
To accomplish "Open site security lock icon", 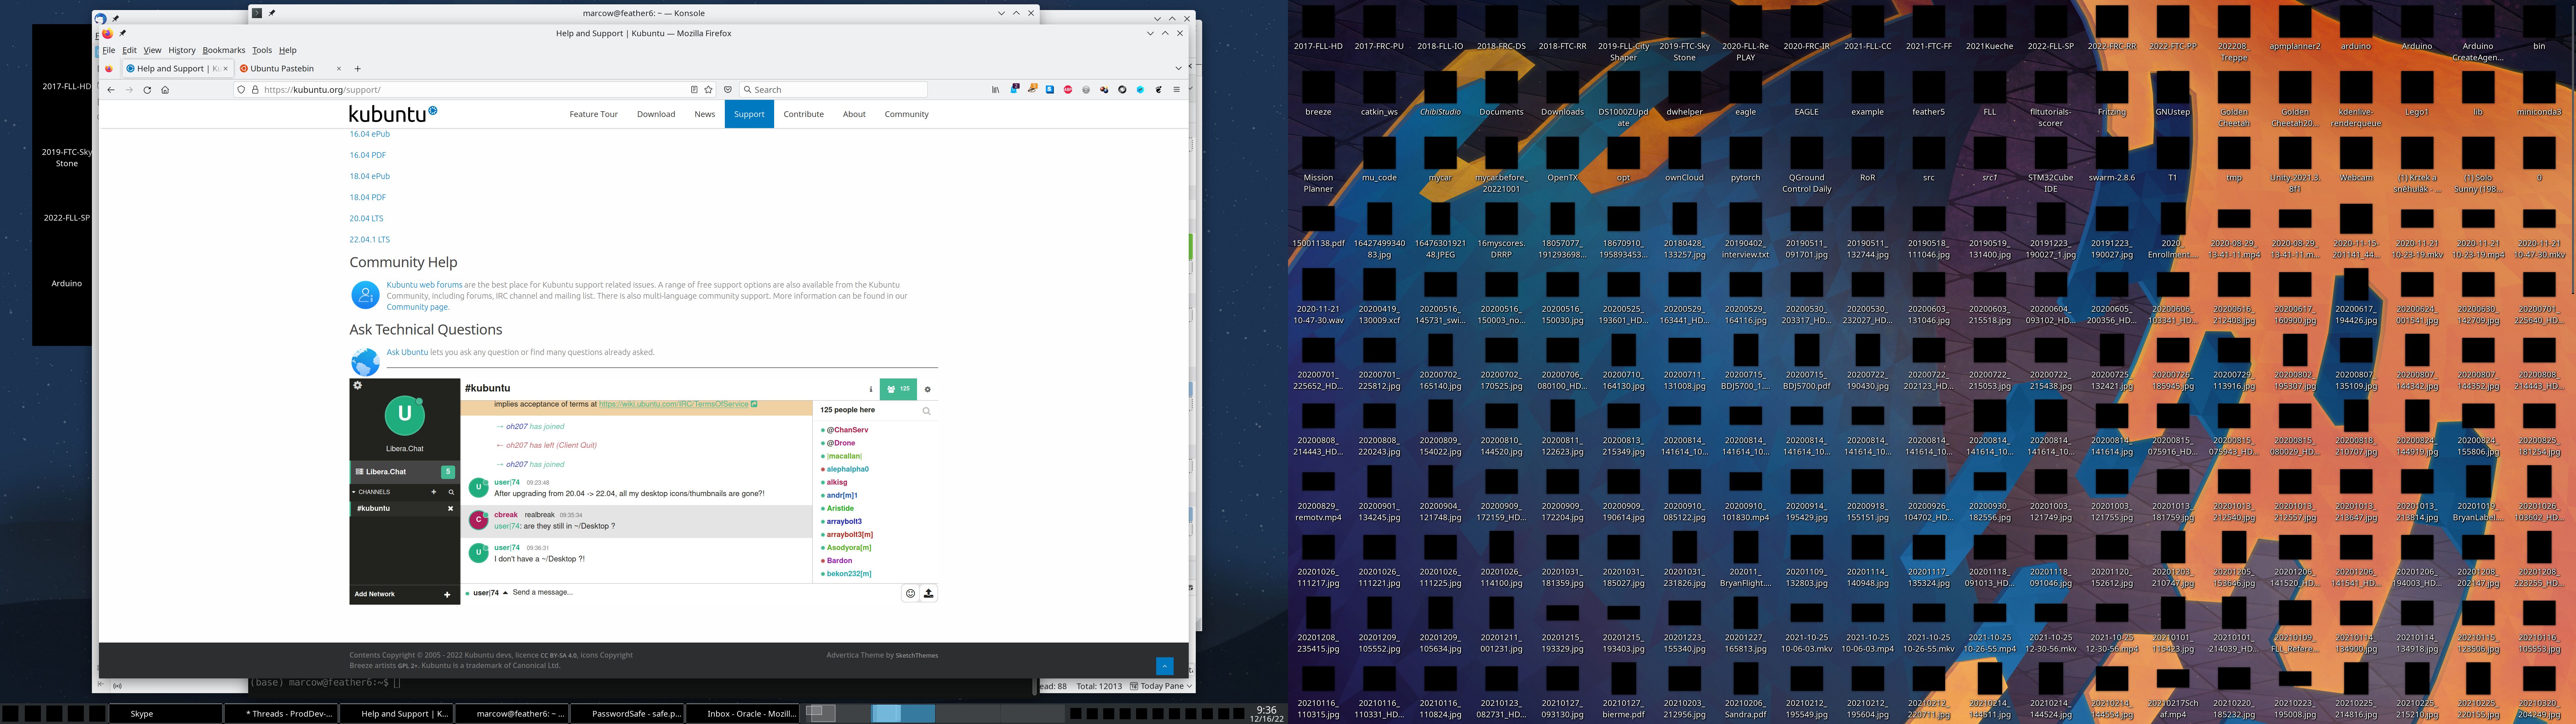I will click(x=255, y=90).
